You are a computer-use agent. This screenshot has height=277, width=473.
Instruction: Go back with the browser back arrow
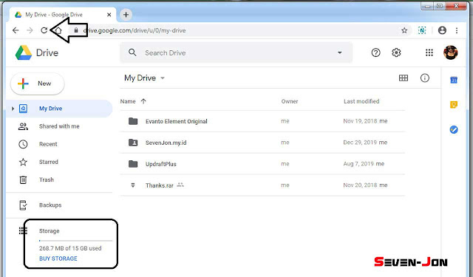pos(16,30)
